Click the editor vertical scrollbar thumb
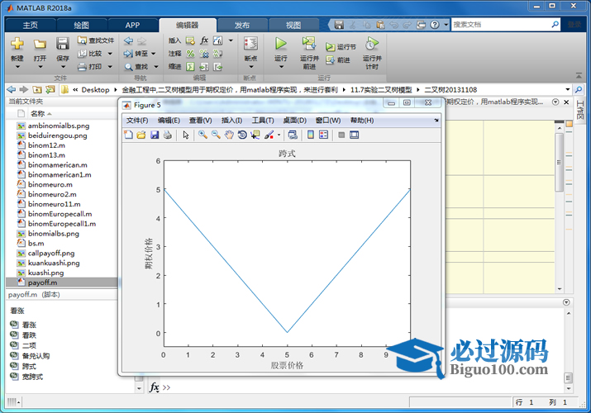 [x=560, y=162]
